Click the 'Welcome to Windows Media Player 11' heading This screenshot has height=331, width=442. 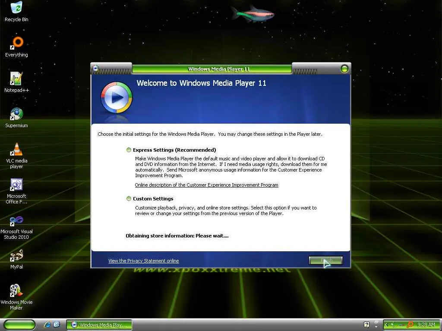pos(201,83)
